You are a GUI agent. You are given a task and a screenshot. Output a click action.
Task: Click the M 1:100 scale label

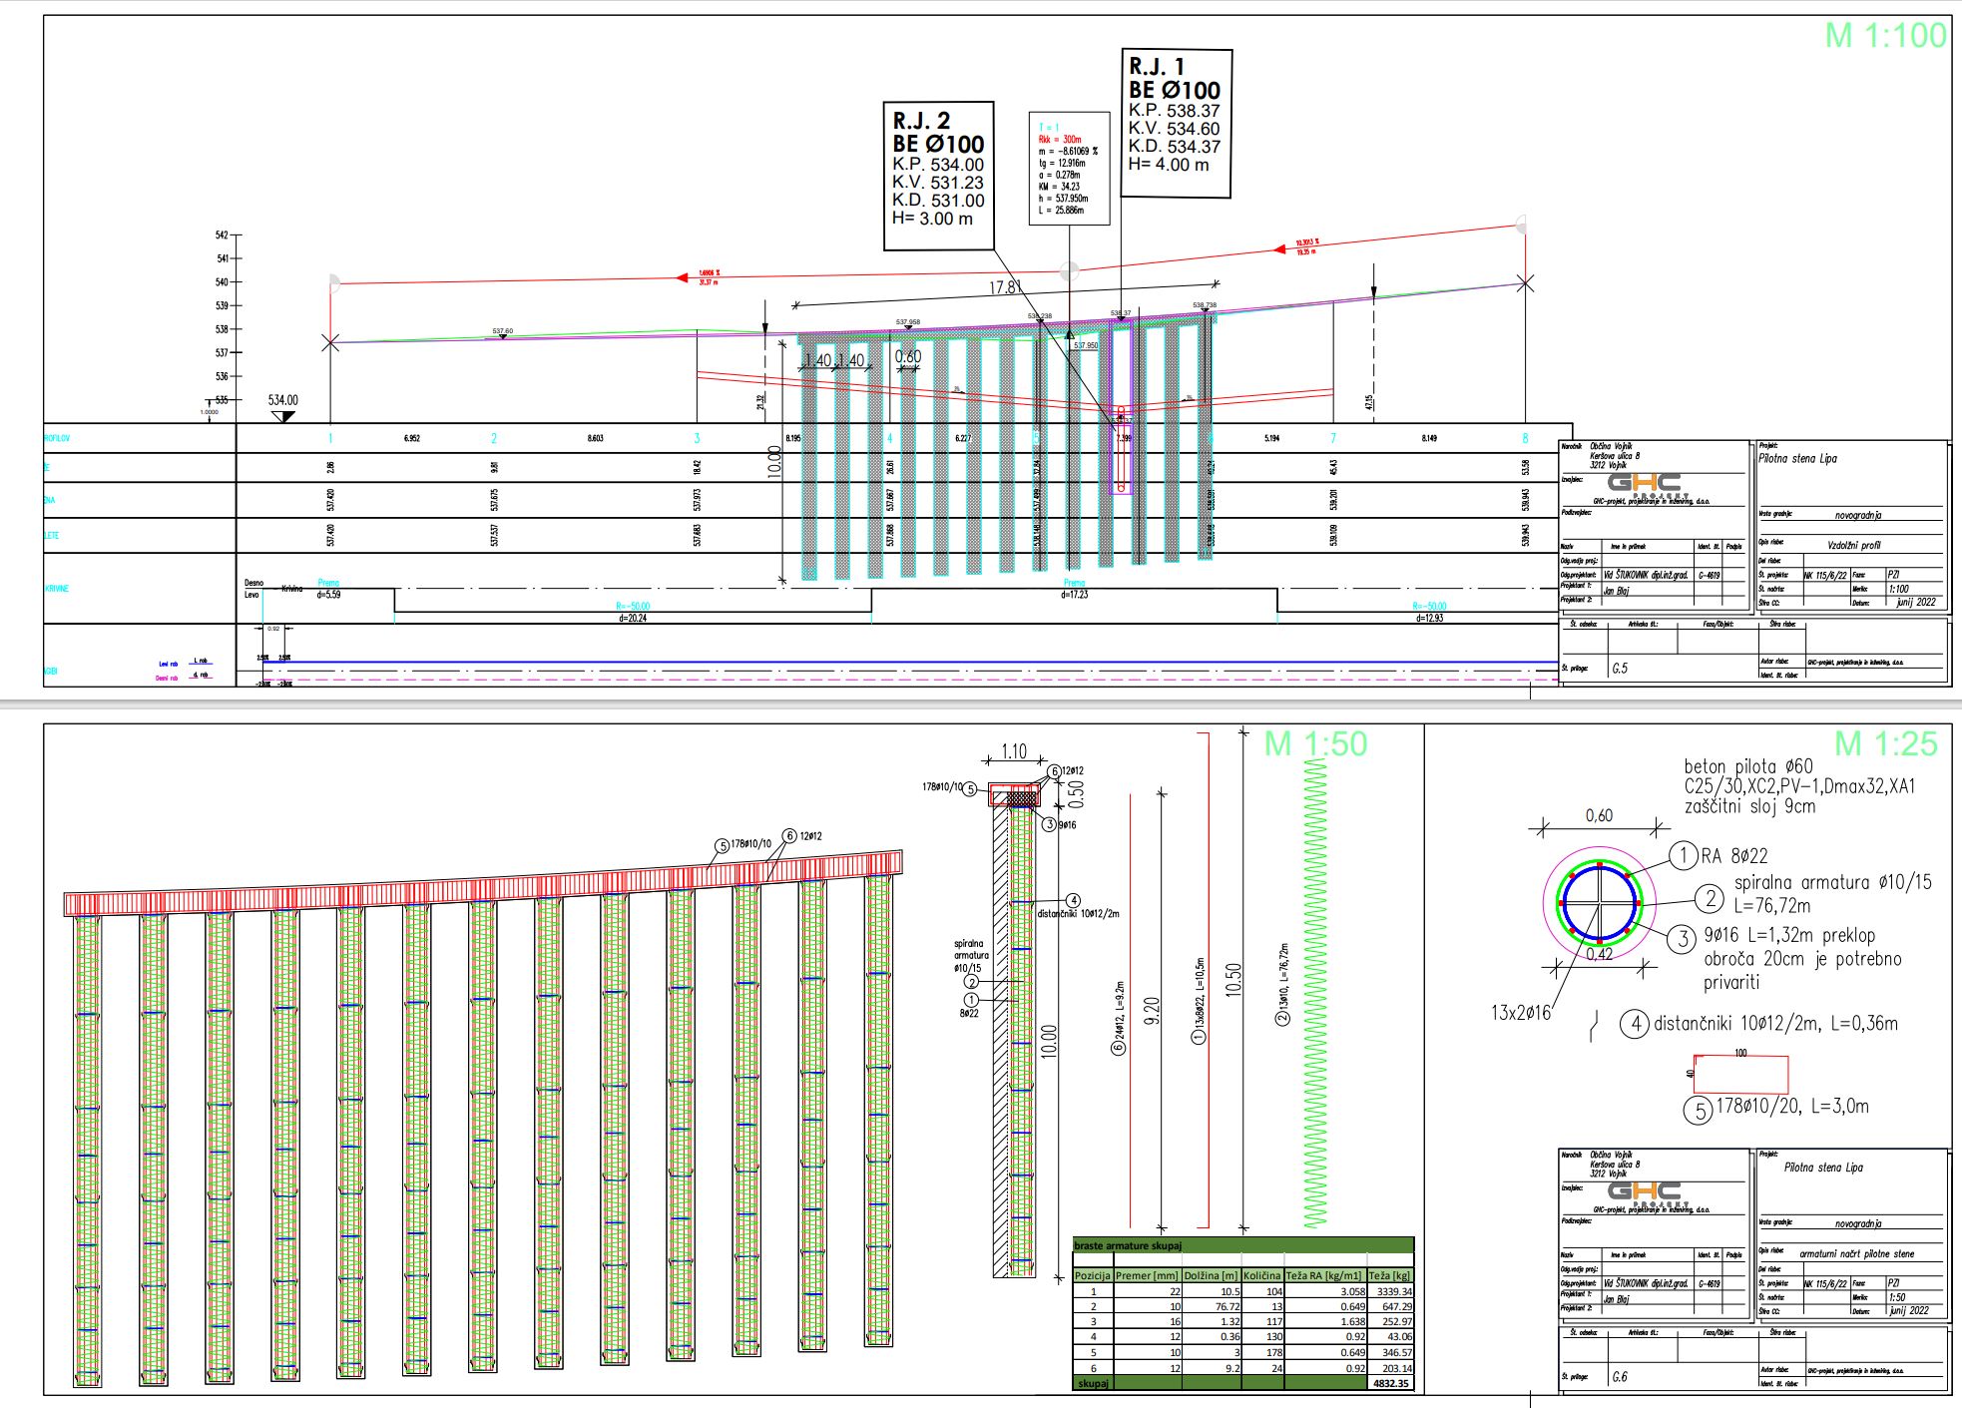(1885, 37)
